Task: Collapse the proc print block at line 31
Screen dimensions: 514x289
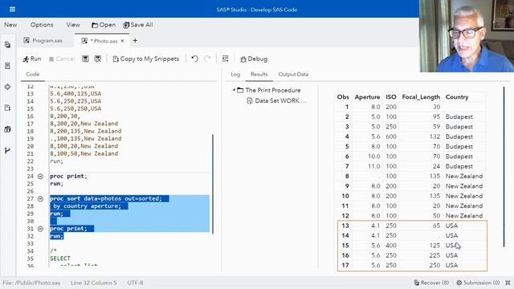Action: pos(40,229)
